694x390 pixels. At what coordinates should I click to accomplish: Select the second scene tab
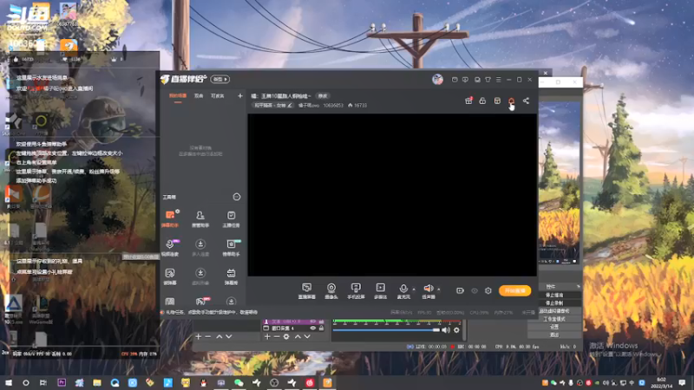[199, 96]
